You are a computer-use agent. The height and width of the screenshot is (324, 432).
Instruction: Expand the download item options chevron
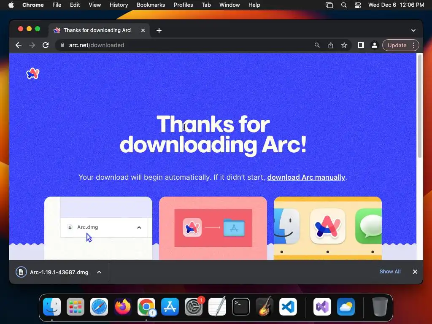point(99,272)
